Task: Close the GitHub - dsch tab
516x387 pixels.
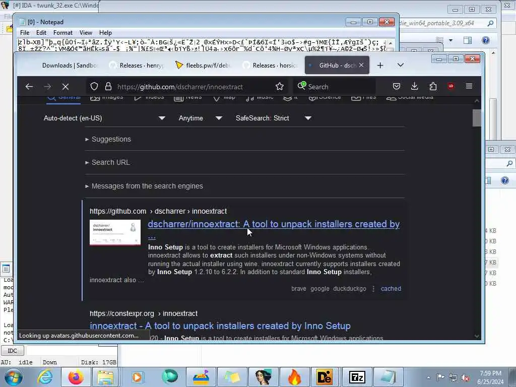Action: coord(361,65)
